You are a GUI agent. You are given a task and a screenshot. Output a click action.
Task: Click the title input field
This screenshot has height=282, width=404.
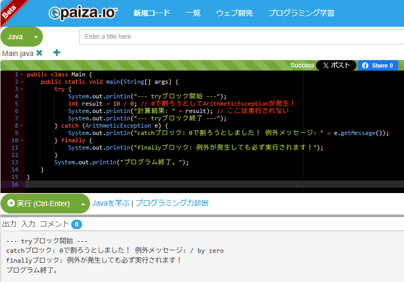click(241, 37)
